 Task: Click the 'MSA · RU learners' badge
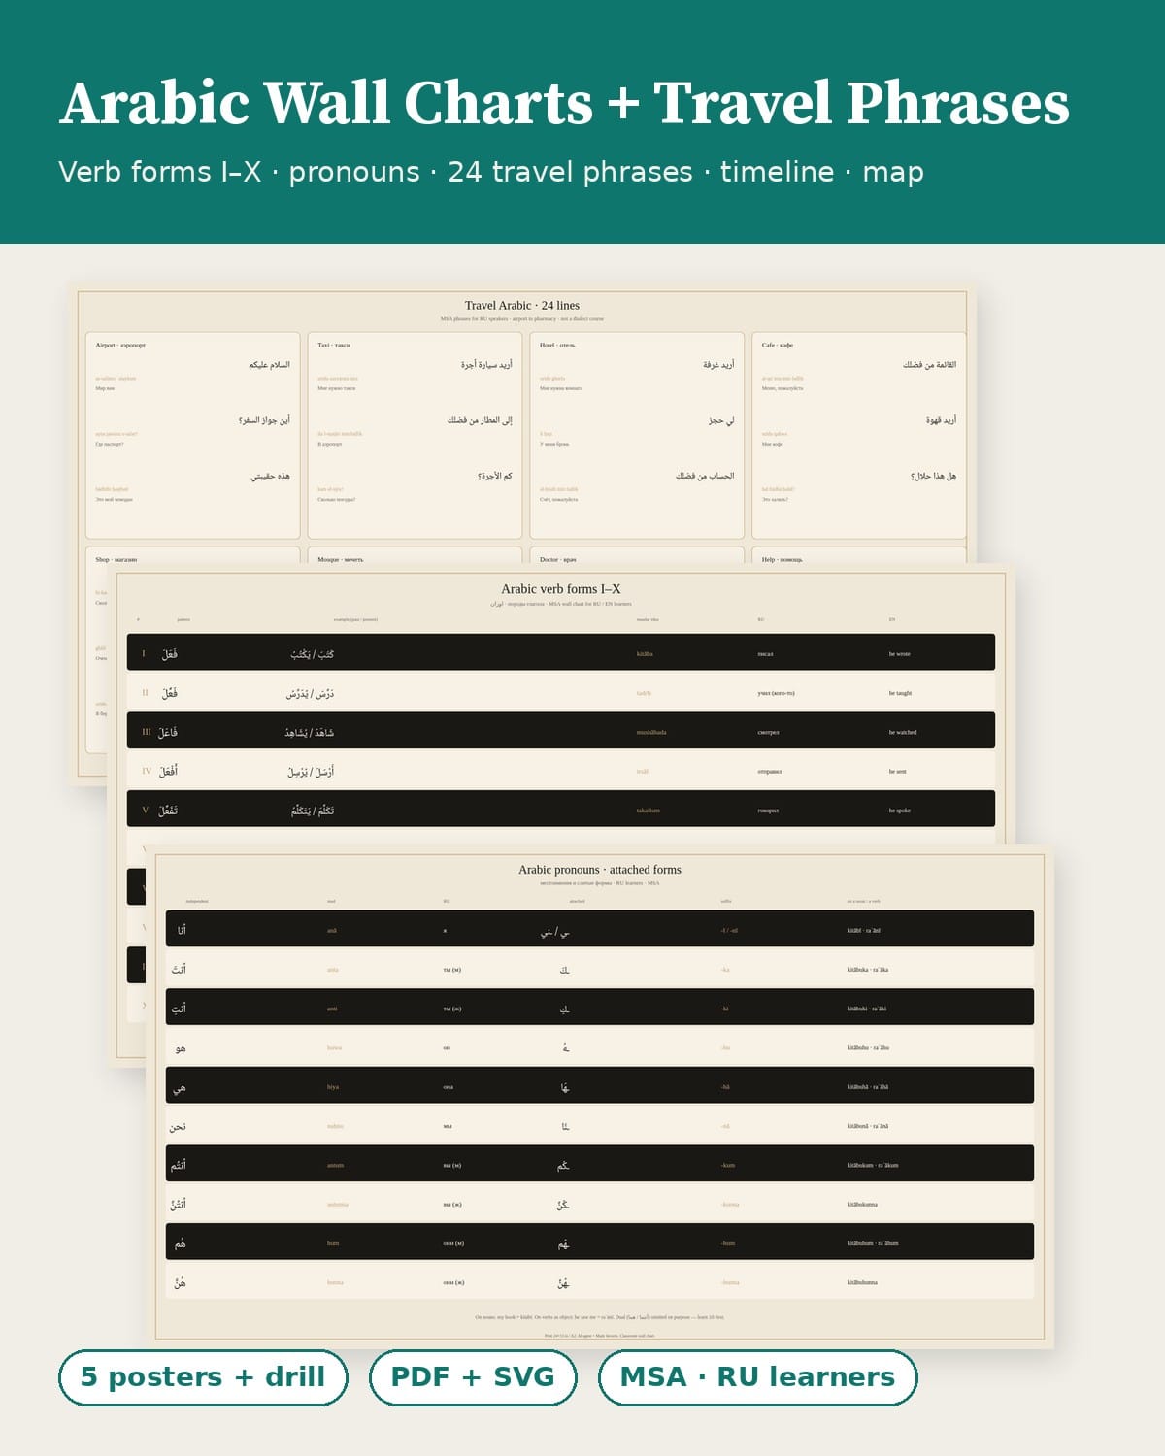[757, 1376]
